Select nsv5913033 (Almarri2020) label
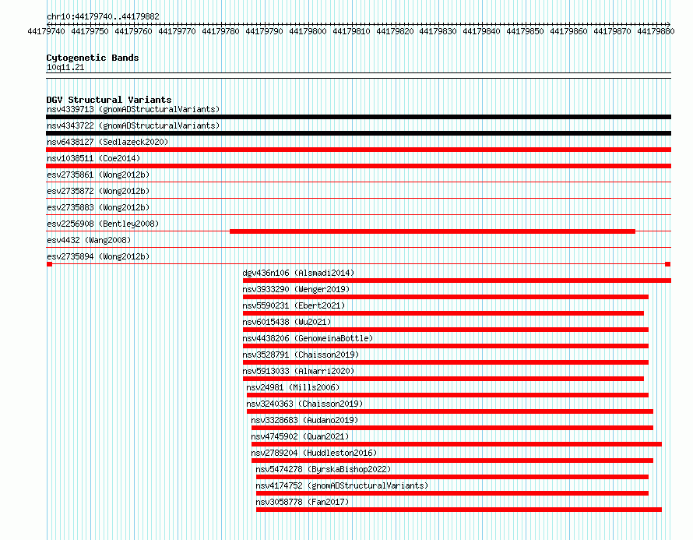The height and width of the screenshot is (540, 693). click(298, 371)
